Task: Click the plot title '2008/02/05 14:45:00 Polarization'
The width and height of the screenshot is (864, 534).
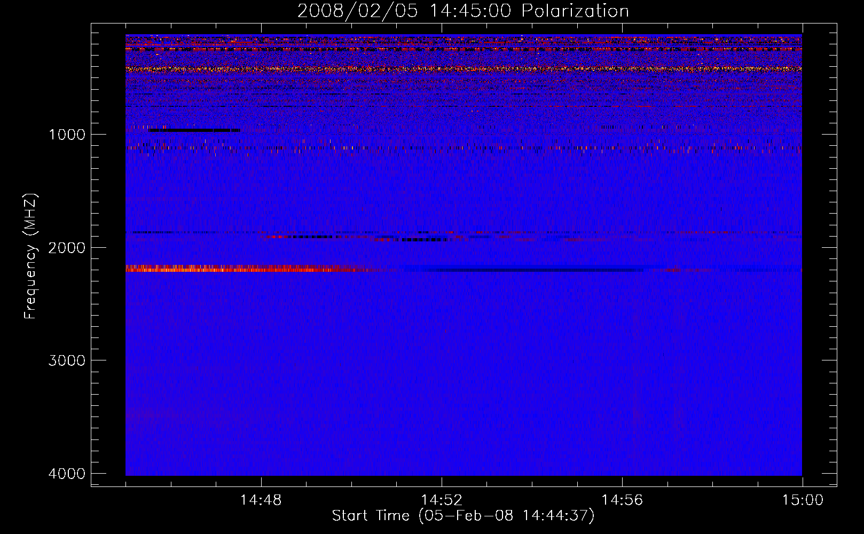Action: tap(463, 11)
